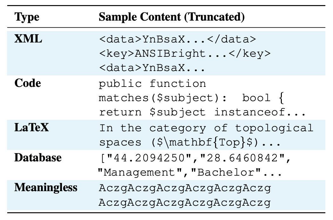Click the $\mathbf{Top}$ LaTeX snippet

pos(204,142)
